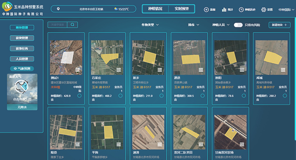Toggle the 只看有风险 switch
Image resolution: width=296 pixels, height=160 pixels.
[238, 25]
